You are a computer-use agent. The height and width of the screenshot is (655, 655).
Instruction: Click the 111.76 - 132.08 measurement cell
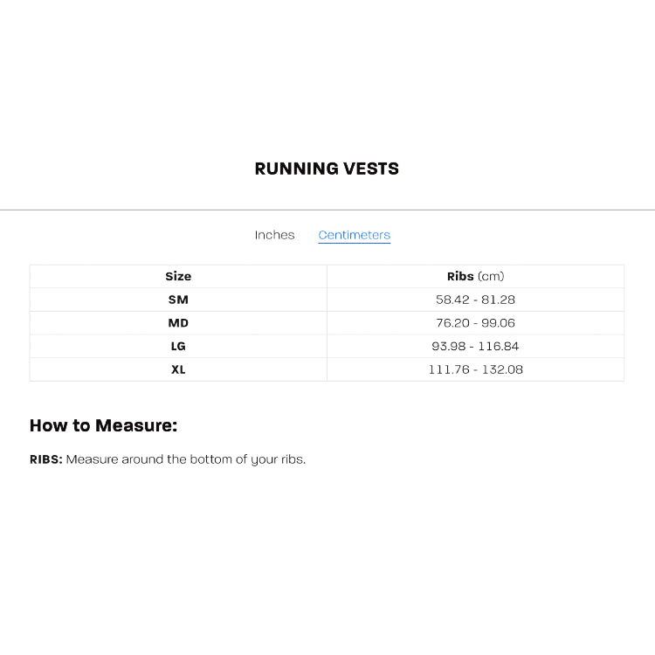[x=475, y=369]
